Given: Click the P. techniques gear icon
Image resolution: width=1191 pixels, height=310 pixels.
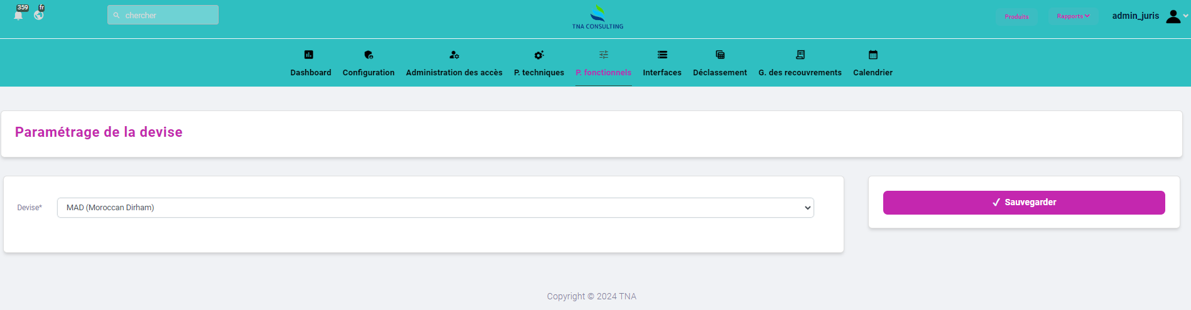Looking at the screenshot, I should (539, 55).
